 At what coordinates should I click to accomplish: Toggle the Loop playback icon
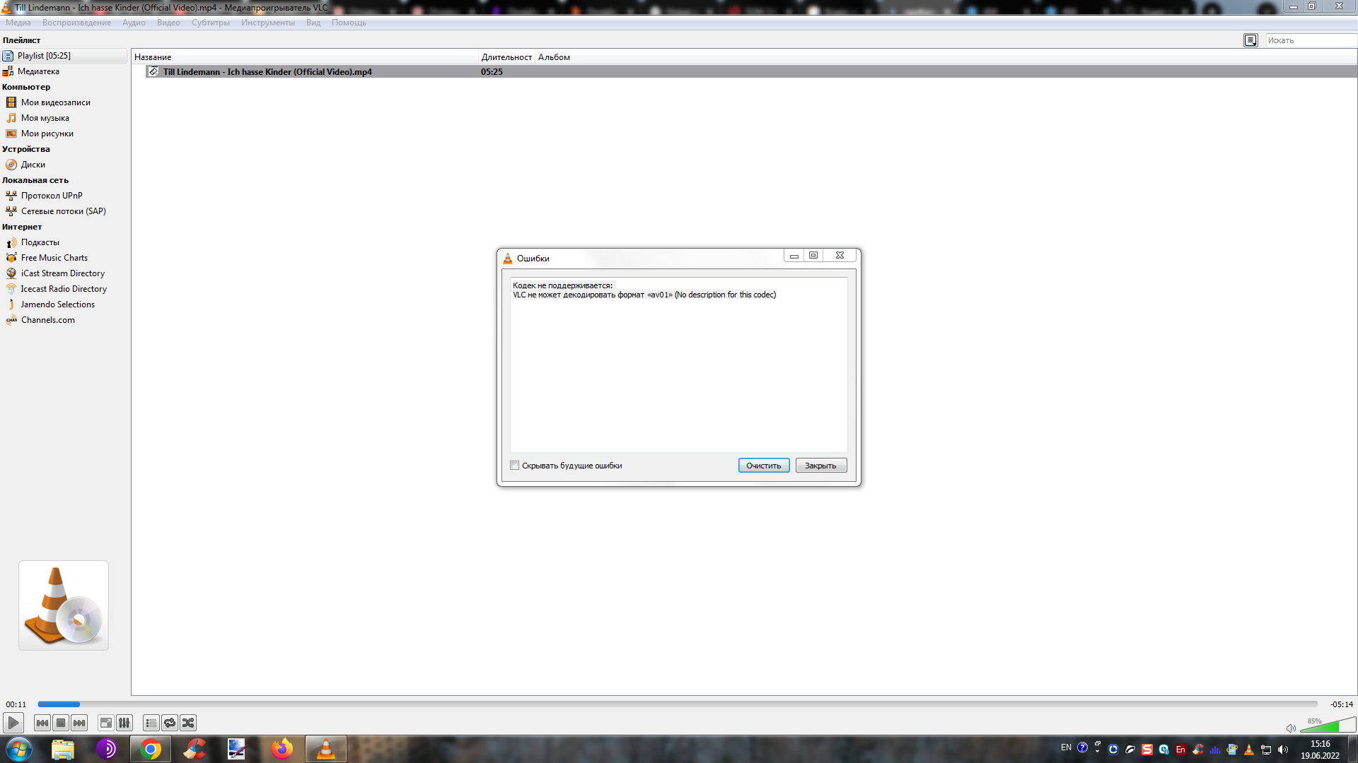pyautogui.click(x=170, y=722)
